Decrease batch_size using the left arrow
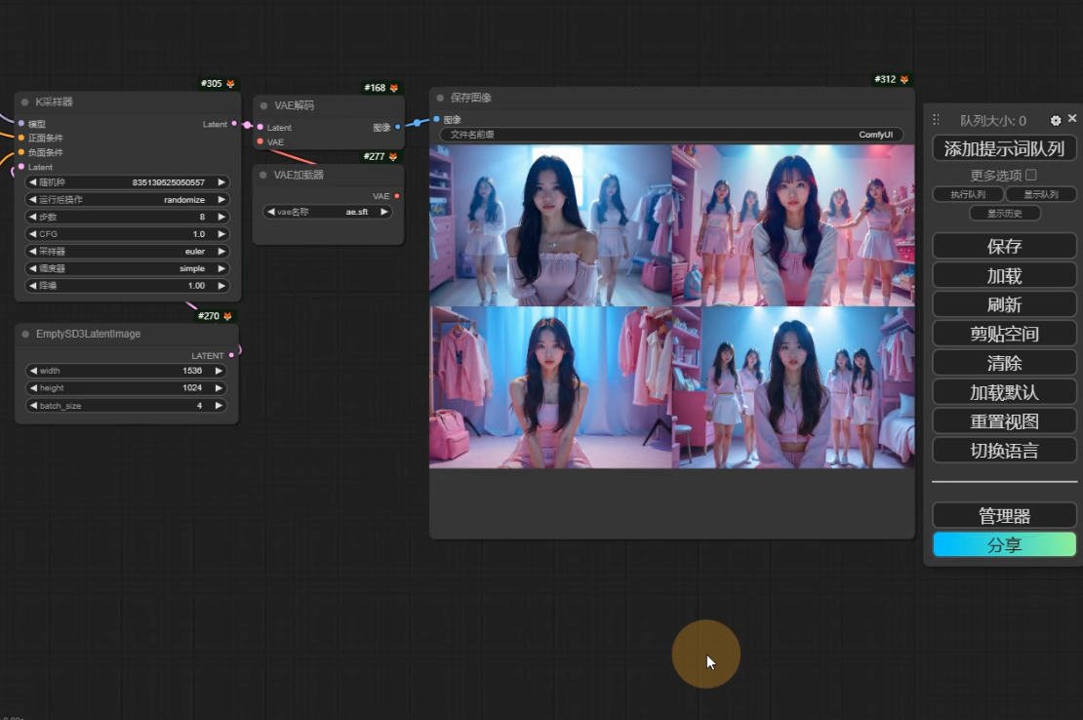Image resolution: width=1083 pixels, height=720 pixels. (x=32, y=405)
